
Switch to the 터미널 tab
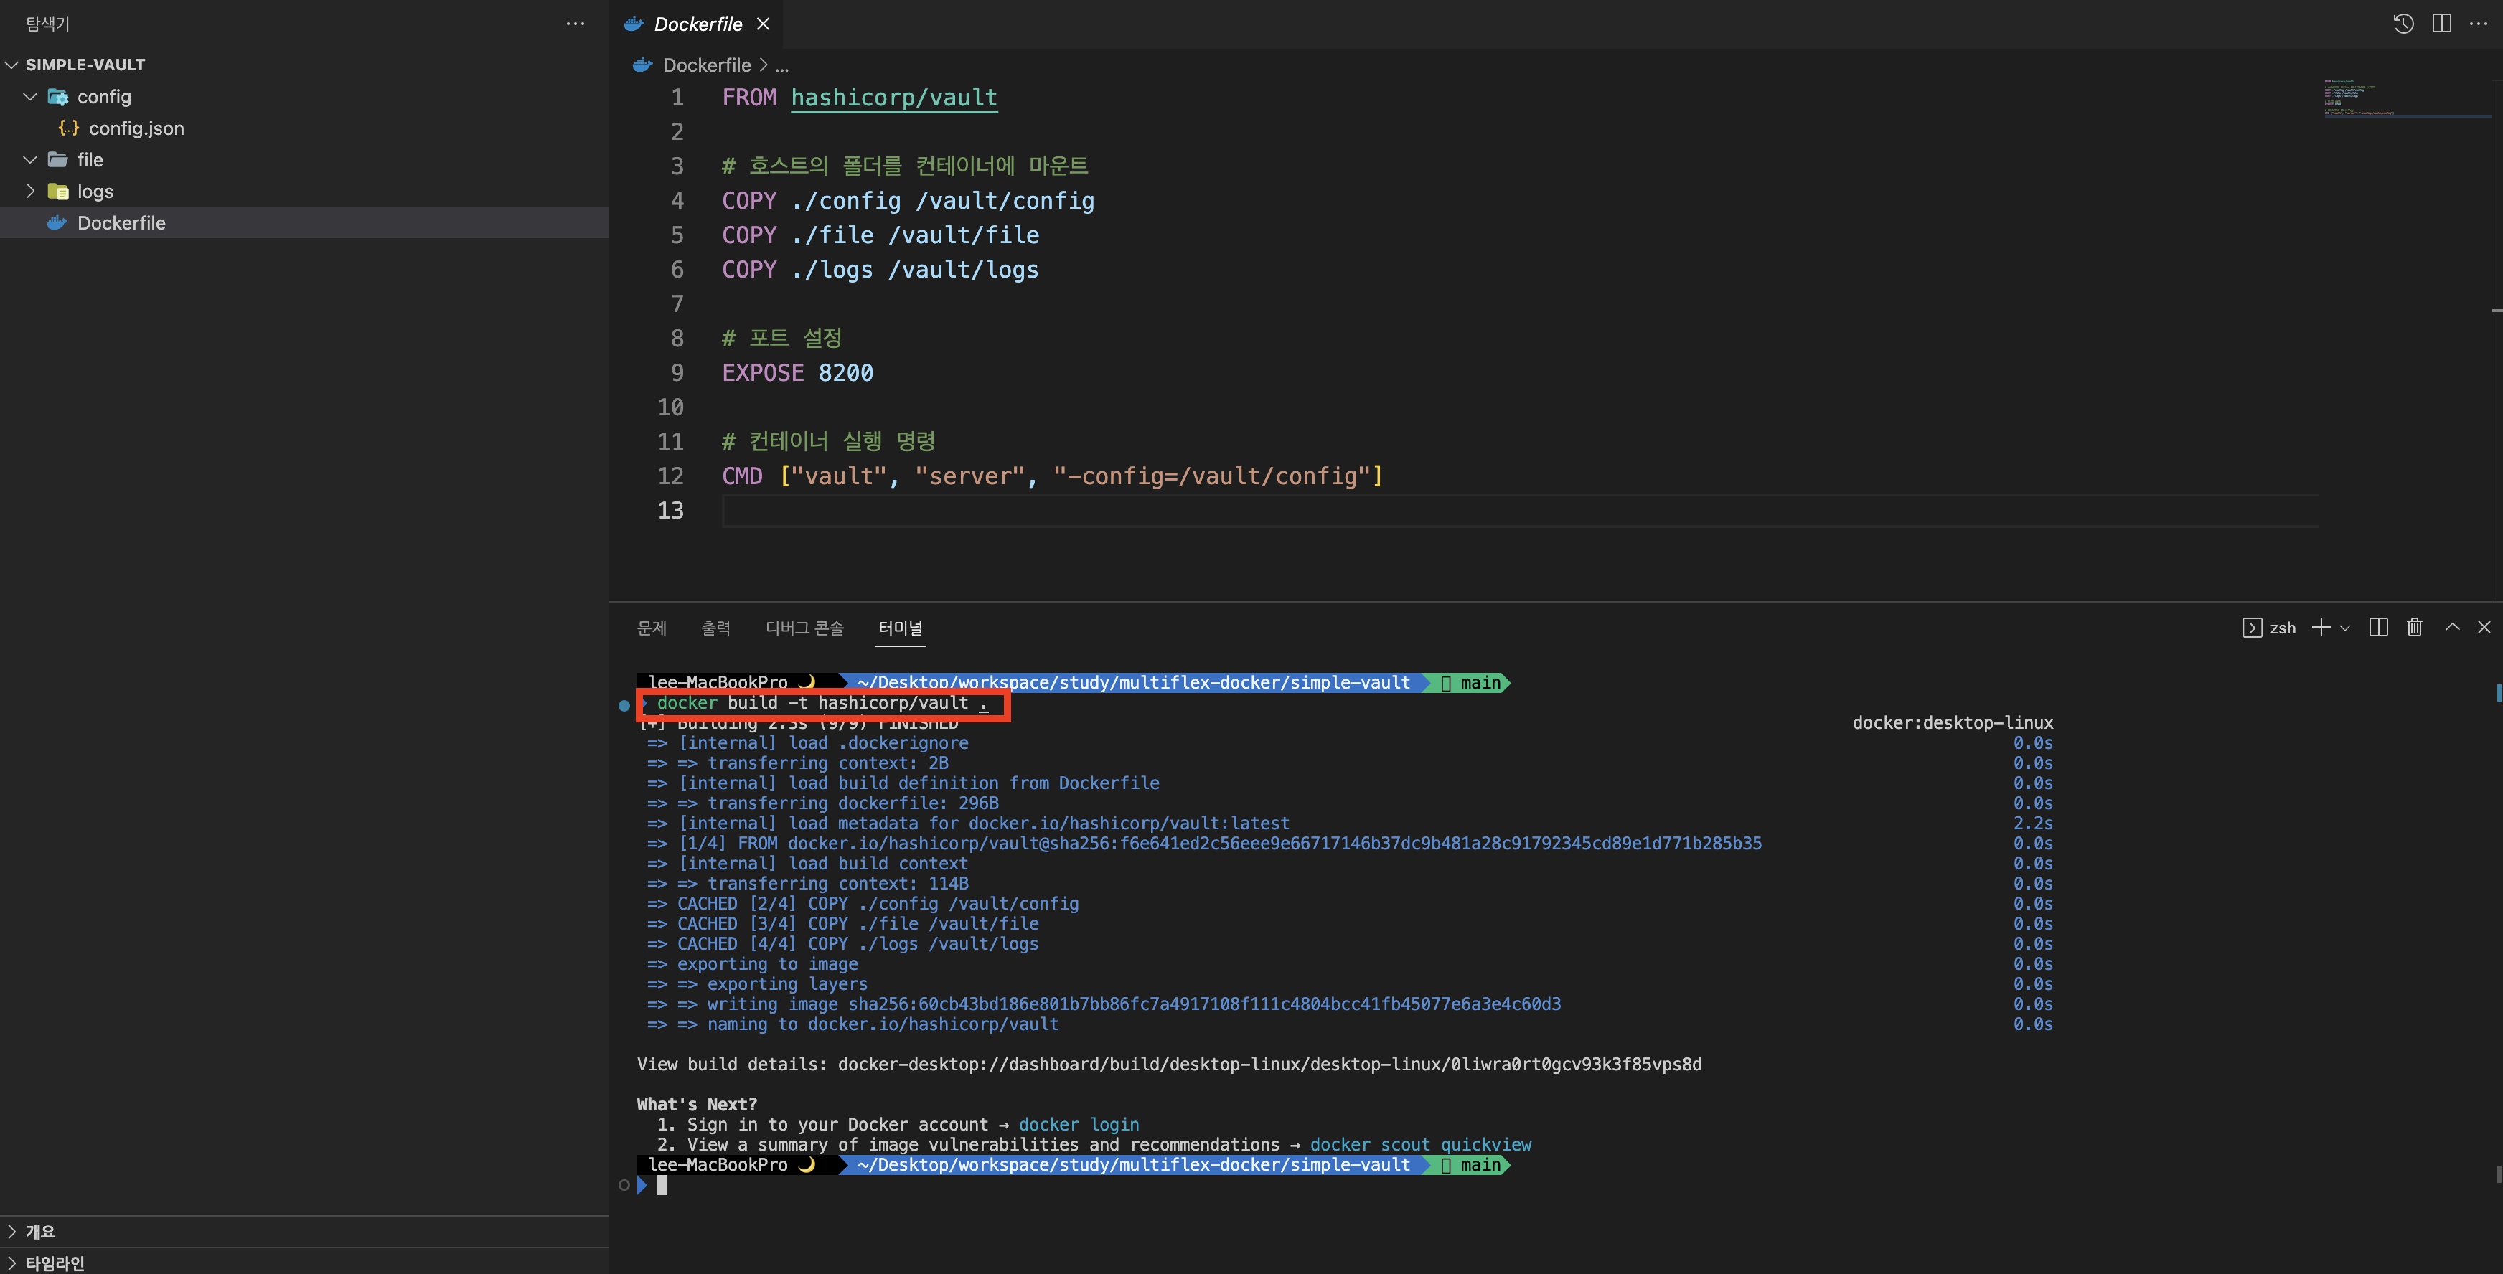point(901,627)
